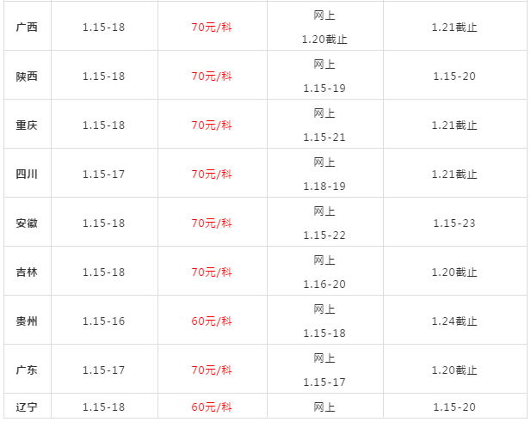
Task: Click the 吉林 row label
Action: click(27, 272)
